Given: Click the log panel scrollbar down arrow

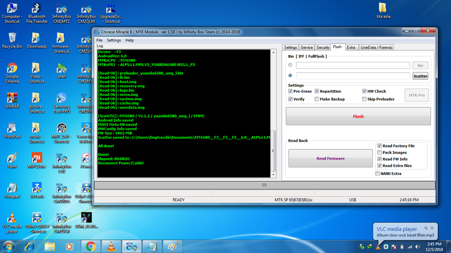Looking at the screenshot, I should pyautogui.click(x=273, y=175).
